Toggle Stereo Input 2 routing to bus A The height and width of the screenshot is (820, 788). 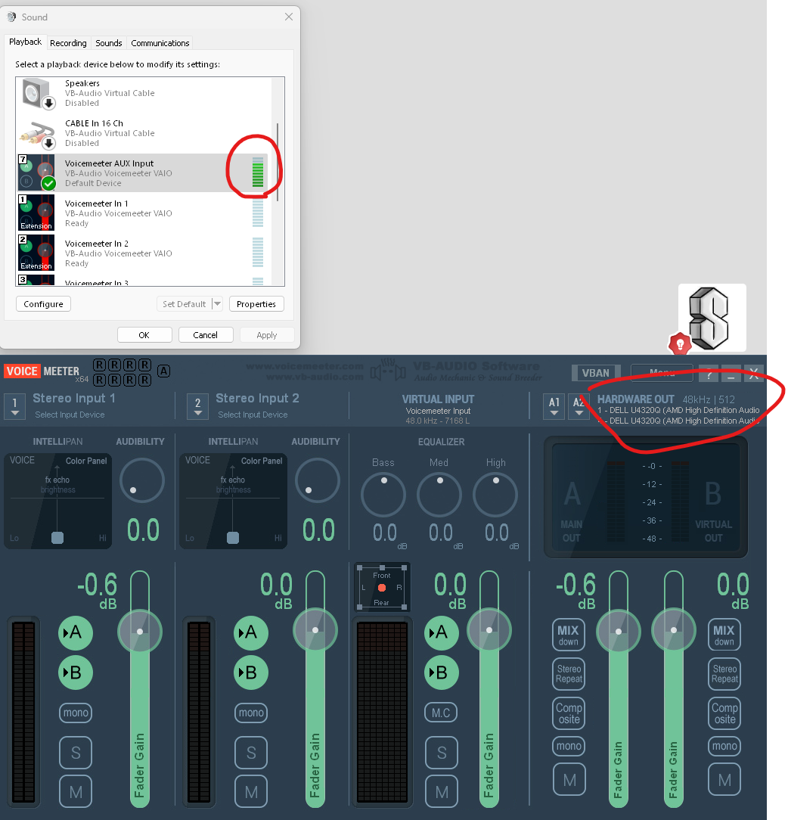(x=251, y=633)
